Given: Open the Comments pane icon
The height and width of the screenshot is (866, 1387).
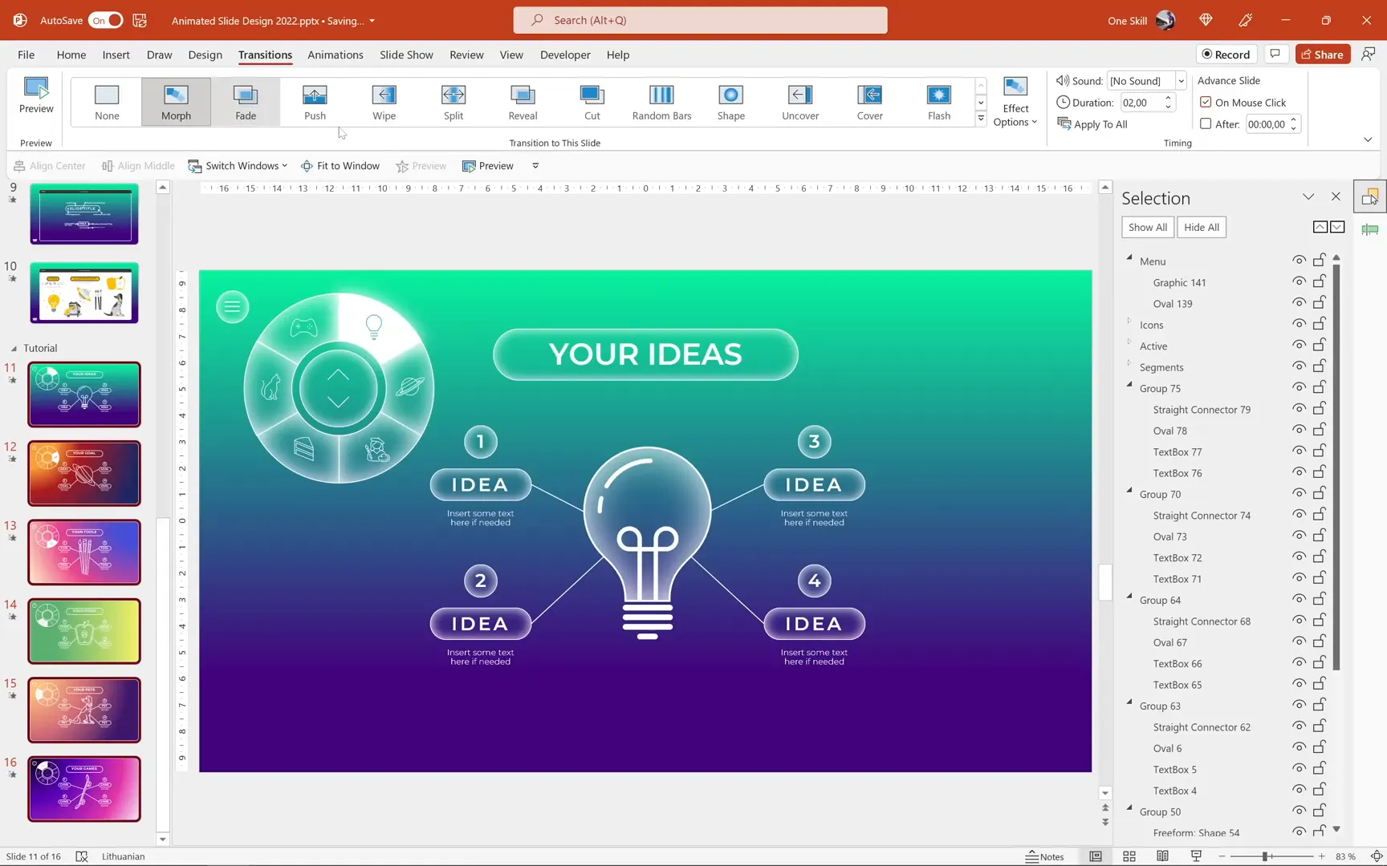Looking at the screenshot, I should (x=1275, y=54).
